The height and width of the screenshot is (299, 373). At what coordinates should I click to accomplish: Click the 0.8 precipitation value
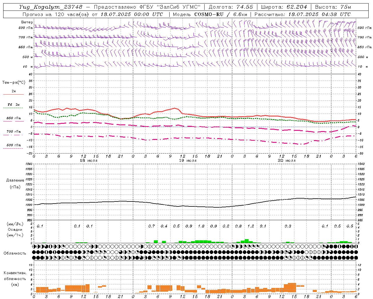238,226
